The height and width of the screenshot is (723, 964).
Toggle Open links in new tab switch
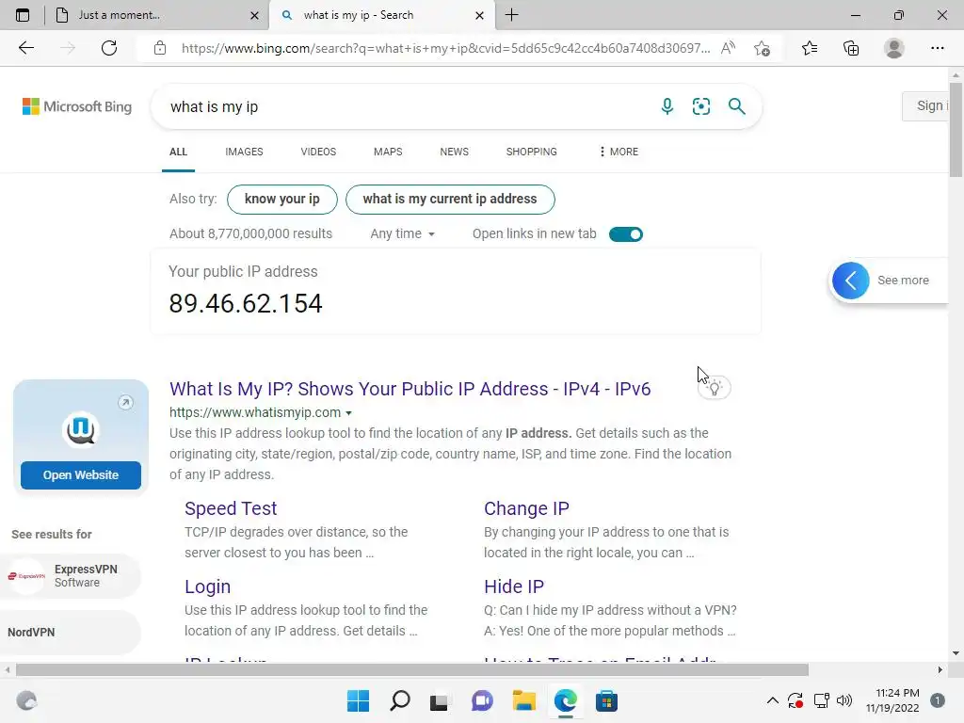tap(626, 234)
